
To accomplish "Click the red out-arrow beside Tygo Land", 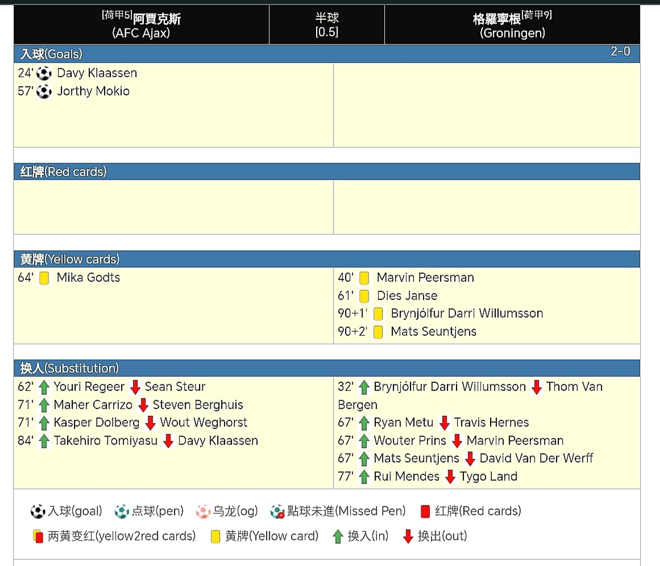I will pos(450,477).
